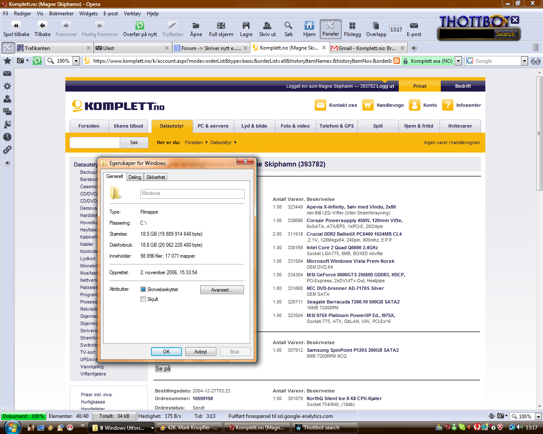Screen dimensions: 543x434
Task: Open the satellite dish Transfers panel
Action: click(x=7, y=124)
